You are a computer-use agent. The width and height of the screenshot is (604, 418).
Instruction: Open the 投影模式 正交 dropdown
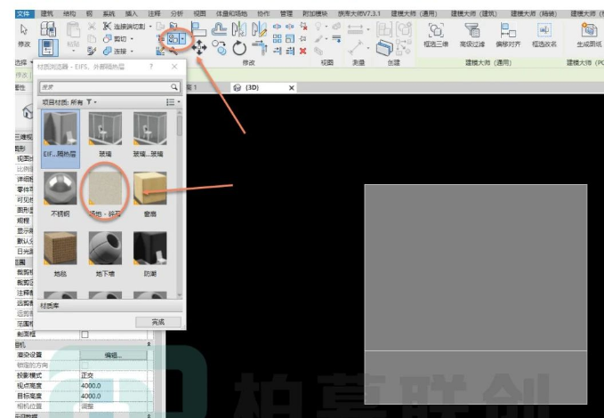coord(113,375)
